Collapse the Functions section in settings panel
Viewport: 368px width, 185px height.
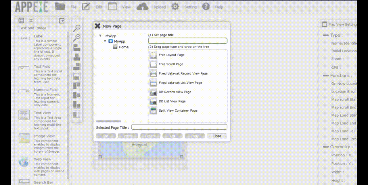pos(326,76)
